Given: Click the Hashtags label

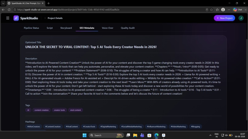Looking at the screenshot, I should click(x=30, y=122).
